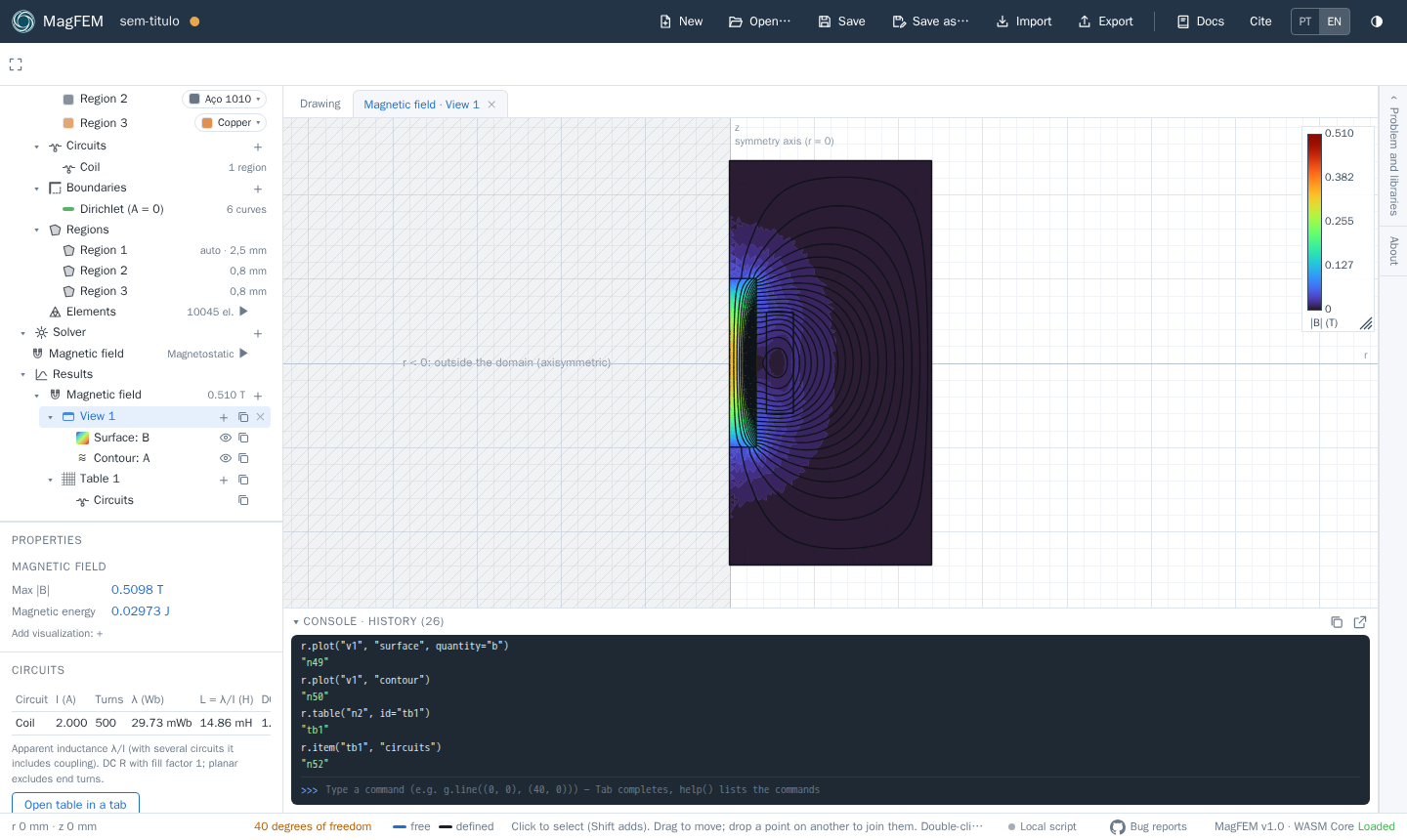
Task: Choose Save as from the toolbar
Action: pos(930,21)
